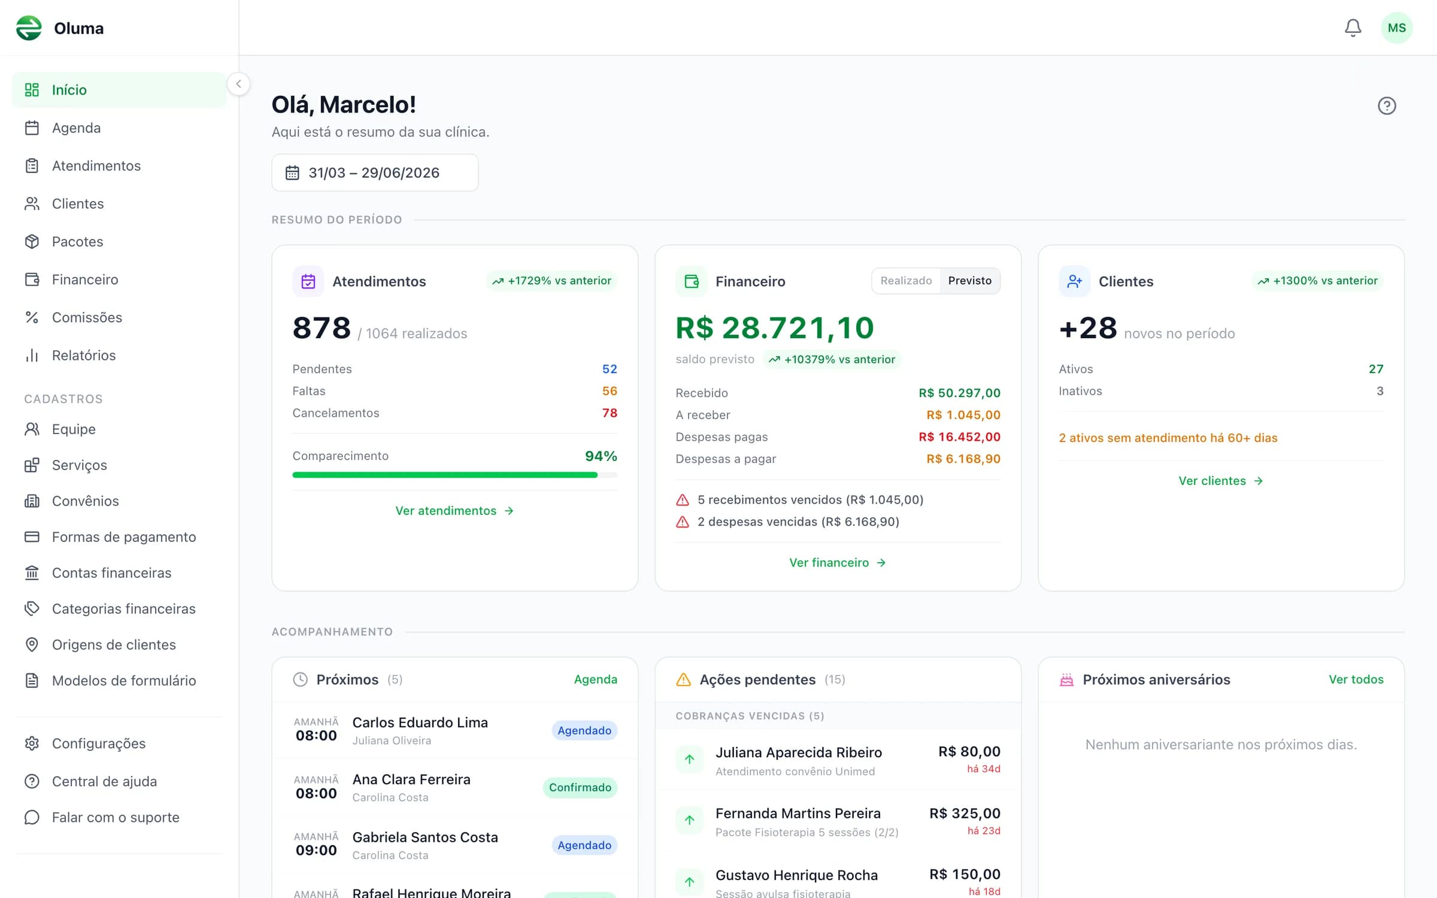This screenshot has height=898, width=1437.
Task: Click Ver todos in Próximos aniversários
Action: (x=1356, y=679)
